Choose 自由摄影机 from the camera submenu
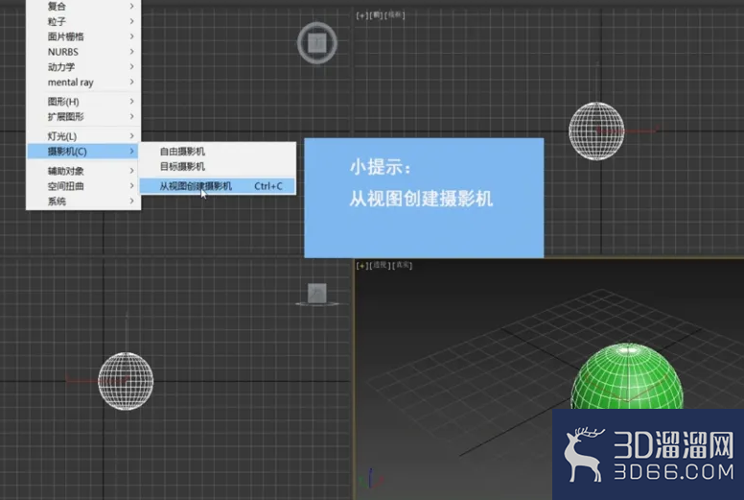Screen dimensions: 744x500 click(218, 152)
